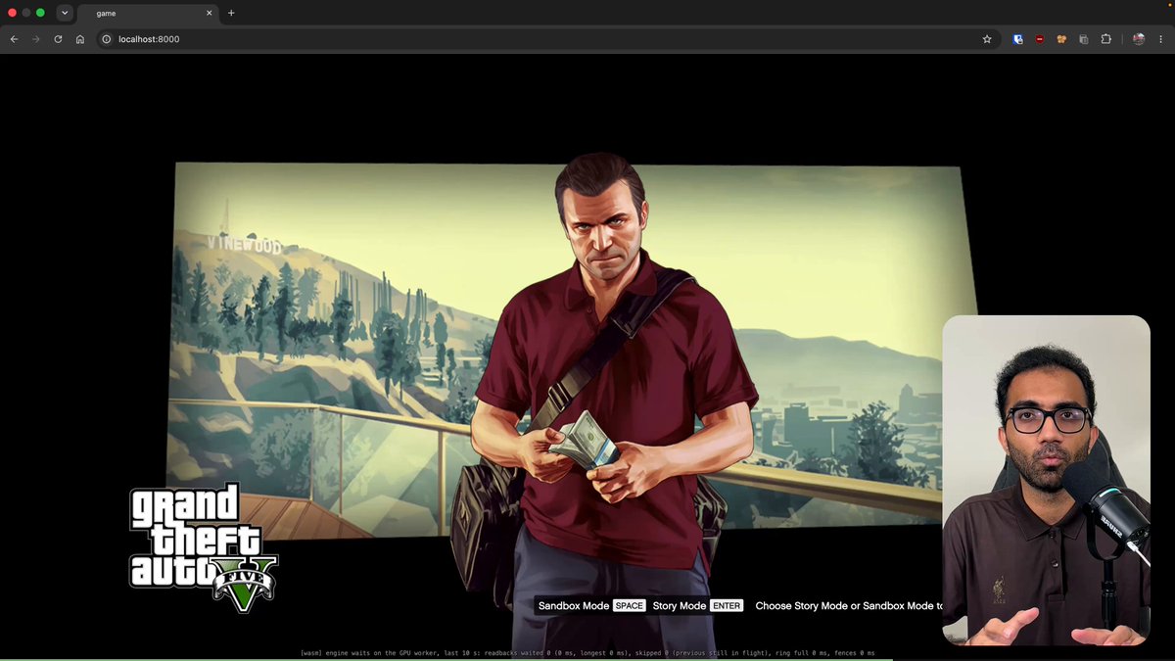1175x661 pixels.
Task: Bookmark this page with the star icon
Action: [987, 39]
